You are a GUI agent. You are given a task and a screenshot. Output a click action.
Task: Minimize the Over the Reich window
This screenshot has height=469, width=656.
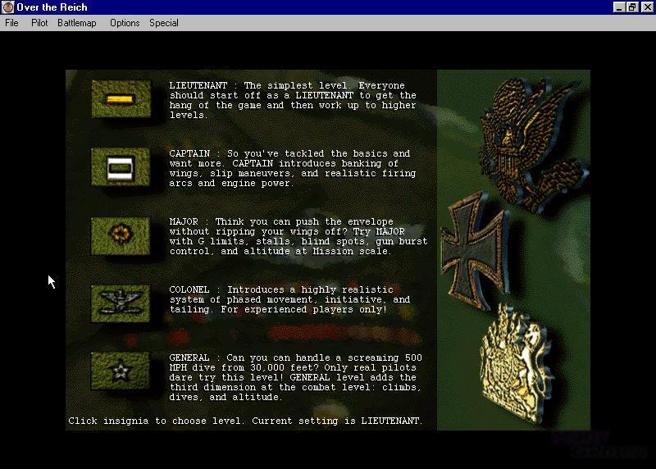619,7
